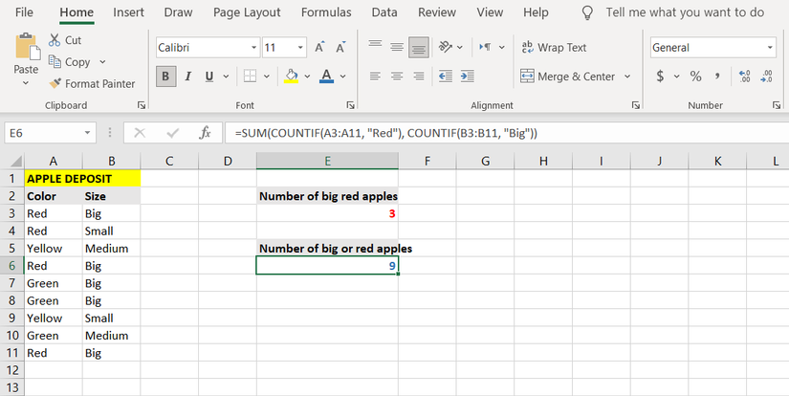Viewport: 789px width, 396px height.
Task: Click the font color A icon
Action: click(x=326, y=76)
